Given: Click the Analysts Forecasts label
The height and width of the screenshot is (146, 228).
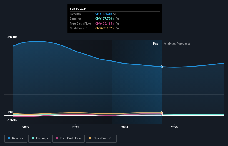Looking at the screenshot, I should (177, 43).
